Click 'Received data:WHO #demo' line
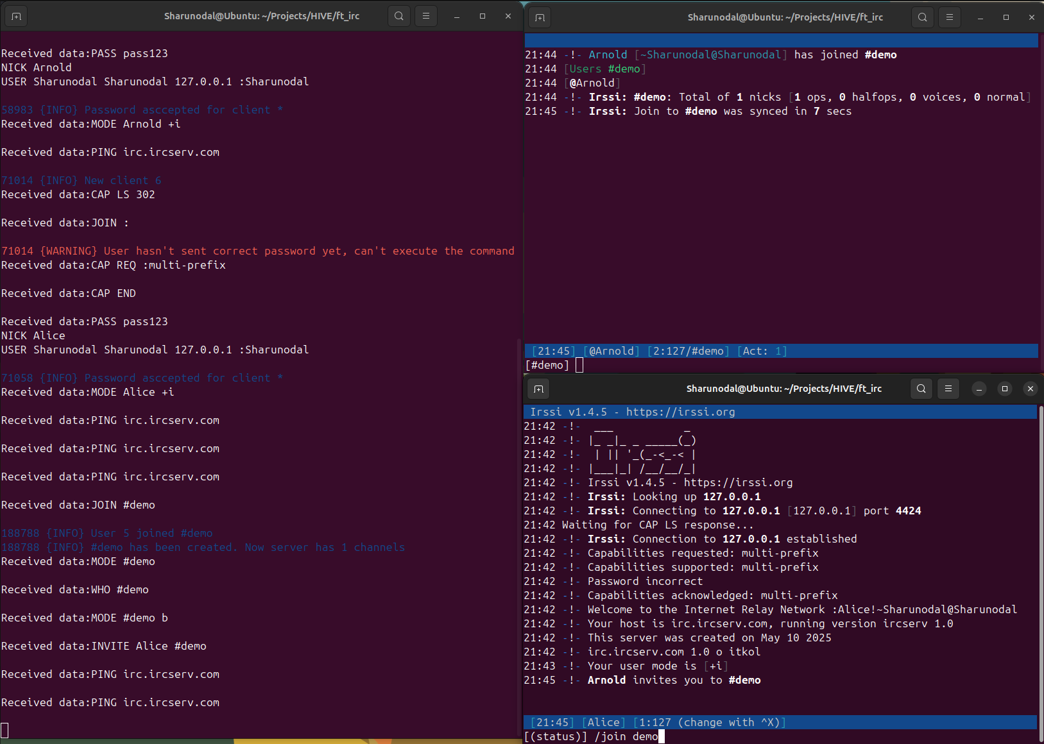 (75, 589)
